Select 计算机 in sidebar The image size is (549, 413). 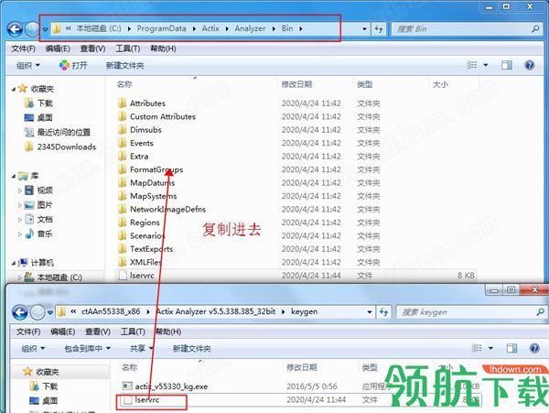[36, 263]
